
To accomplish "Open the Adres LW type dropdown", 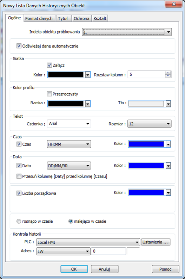I will pyautogui.click(x=63, y=251).
